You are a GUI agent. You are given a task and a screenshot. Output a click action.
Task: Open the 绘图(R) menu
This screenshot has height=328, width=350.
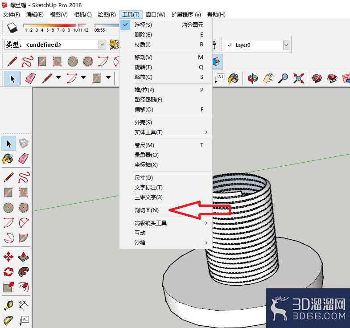pyautogui.click(x=107, y=15)
